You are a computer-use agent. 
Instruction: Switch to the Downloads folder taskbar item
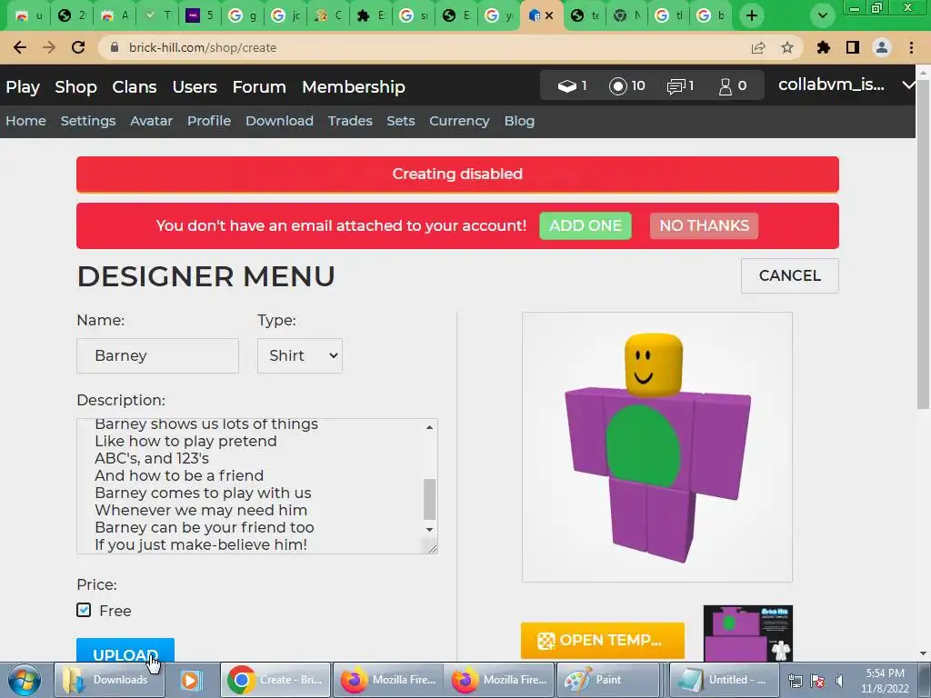point(109,680)
